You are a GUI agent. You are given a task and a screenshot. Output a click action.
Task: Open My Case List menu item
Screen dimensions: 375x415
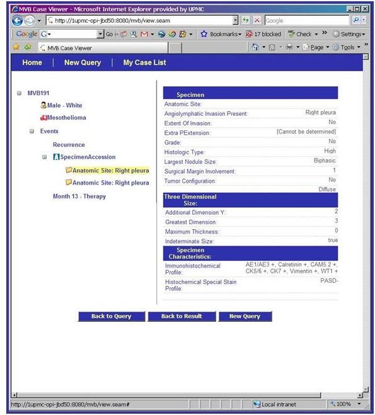[x=144, y=63]
